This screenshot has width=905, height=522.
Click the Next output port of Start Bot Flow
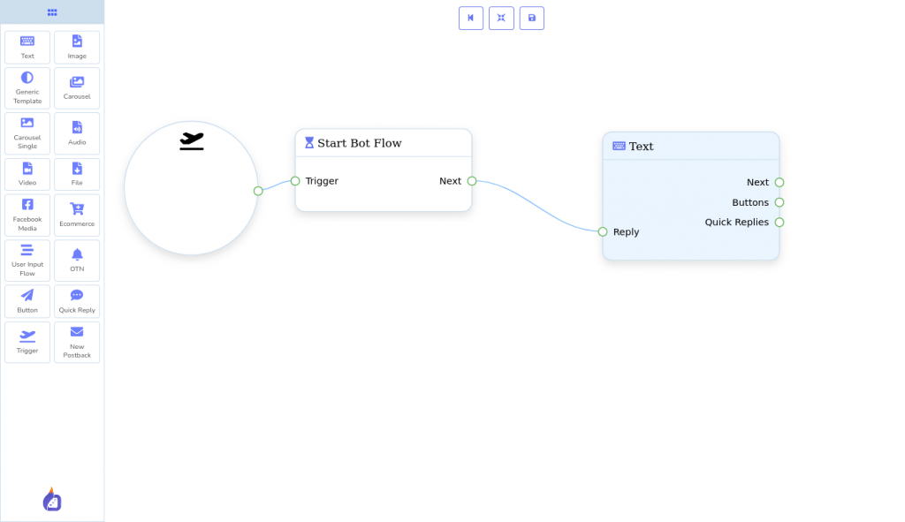click(x=472, y=181)
